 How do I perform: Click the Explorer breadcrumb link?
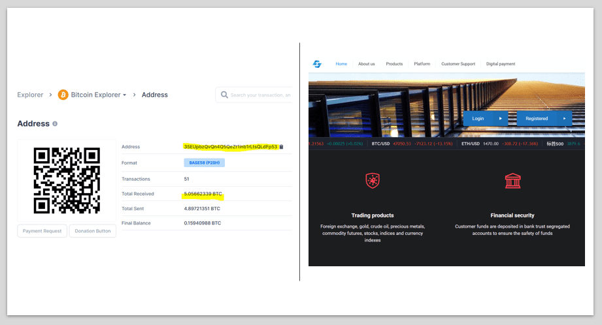pyautogui.click(x=30, y=95)
